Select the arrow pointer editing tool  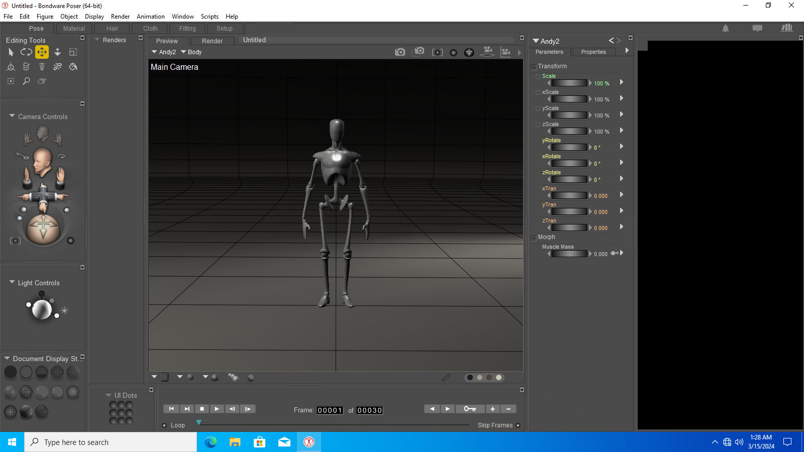click(x=11, y=52)
